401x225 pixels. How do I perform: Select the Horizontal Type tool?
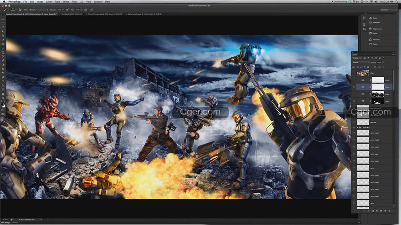click(x=3, y=81)
